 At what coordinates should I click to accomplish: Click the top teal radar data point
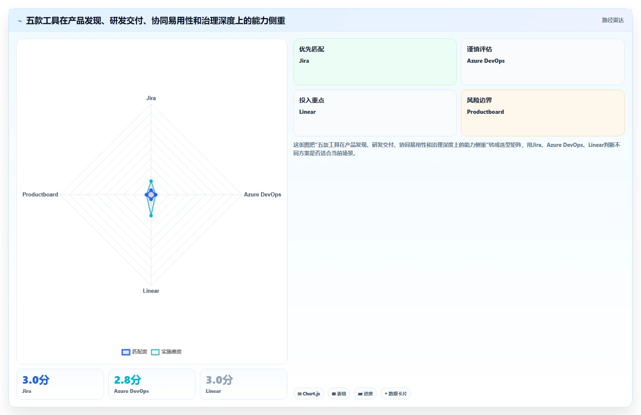click(x=151, y=181)
